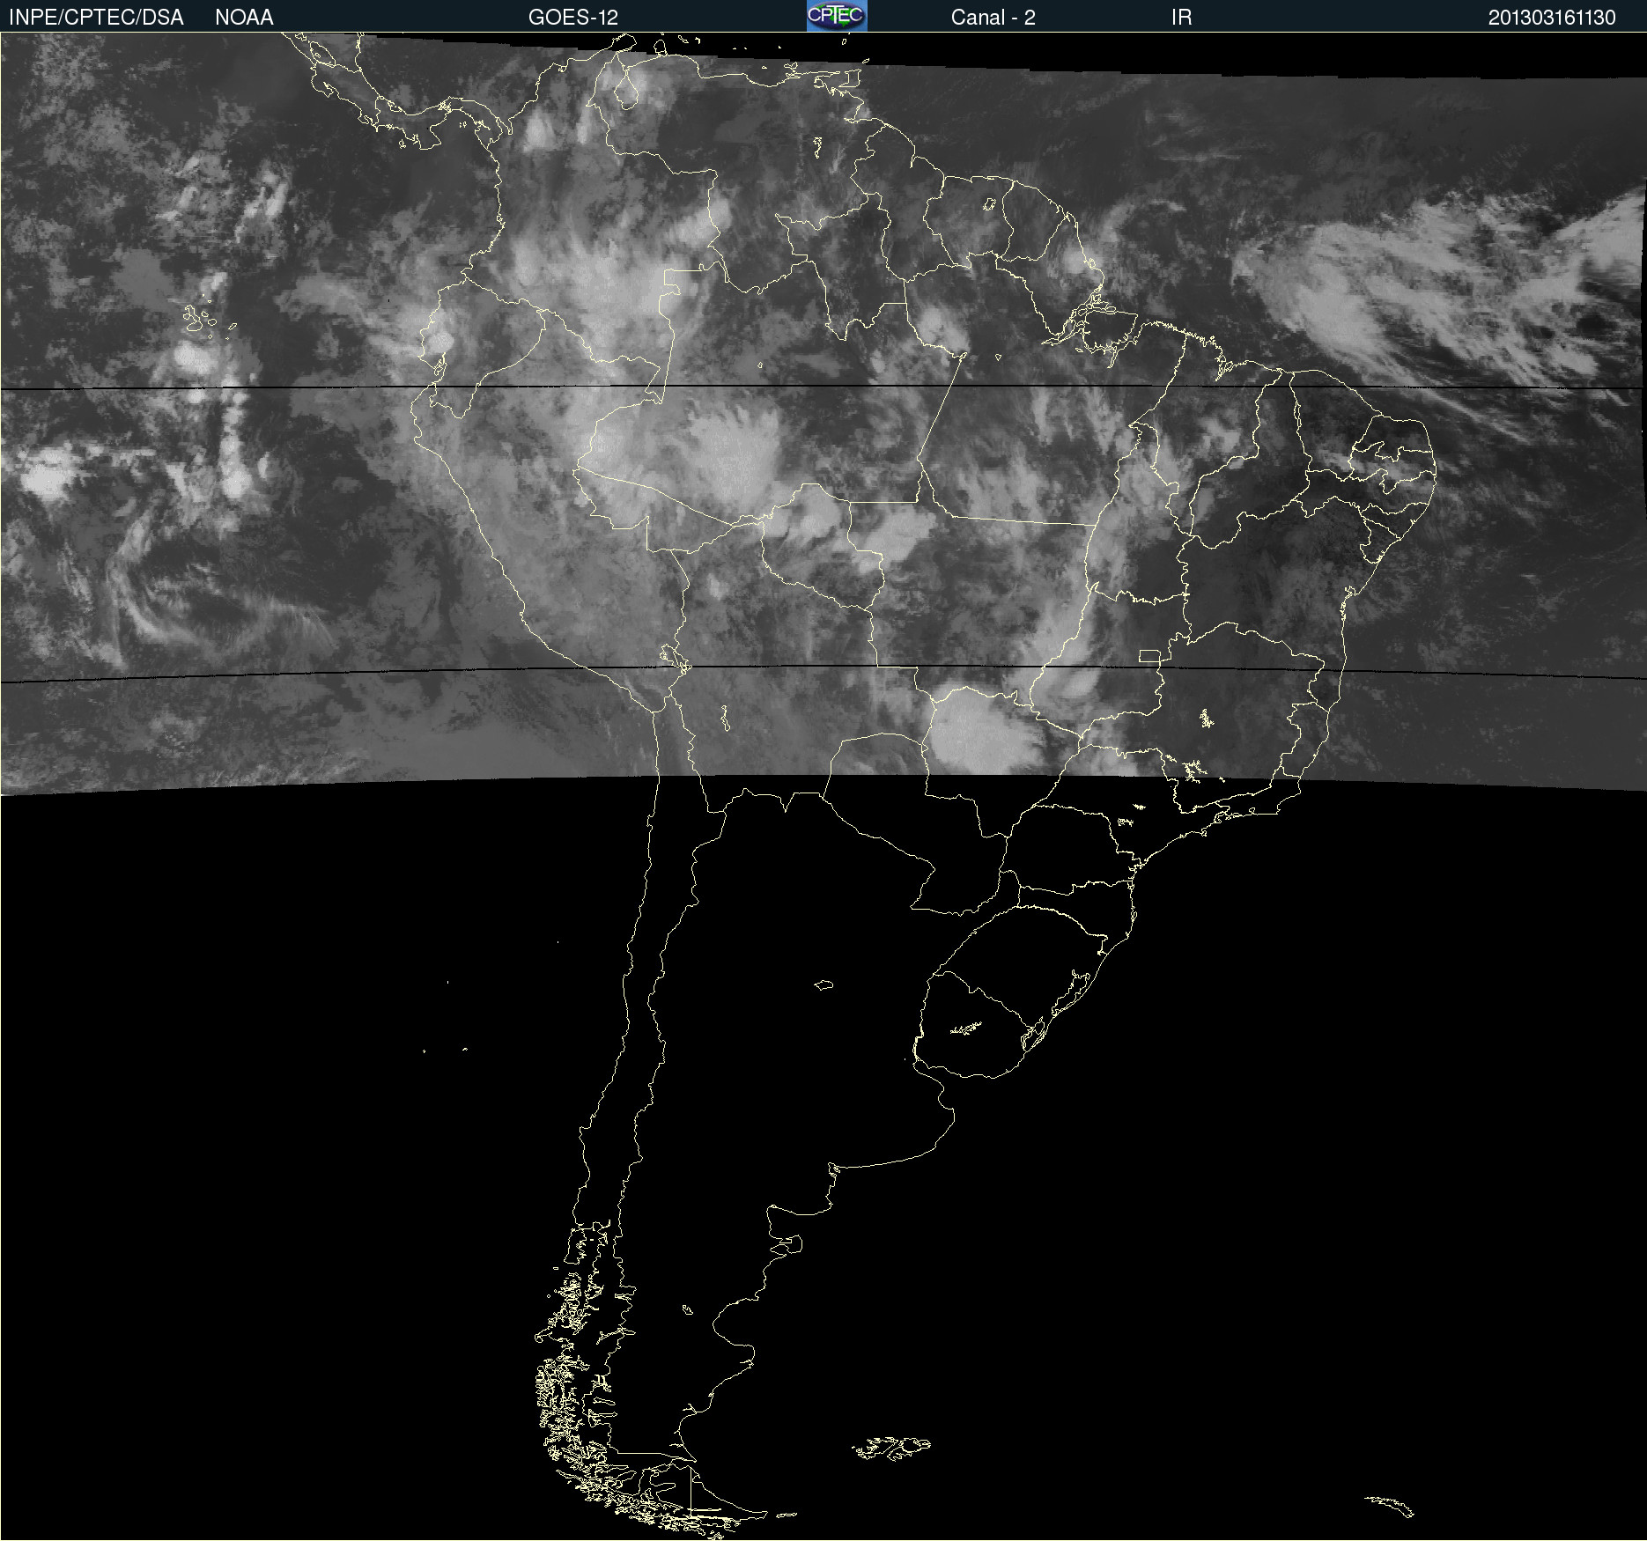Image resolution: width=1647 pixels, height=1541 pixels.
Task: Click the NOAA label in header
Action: 244,18
